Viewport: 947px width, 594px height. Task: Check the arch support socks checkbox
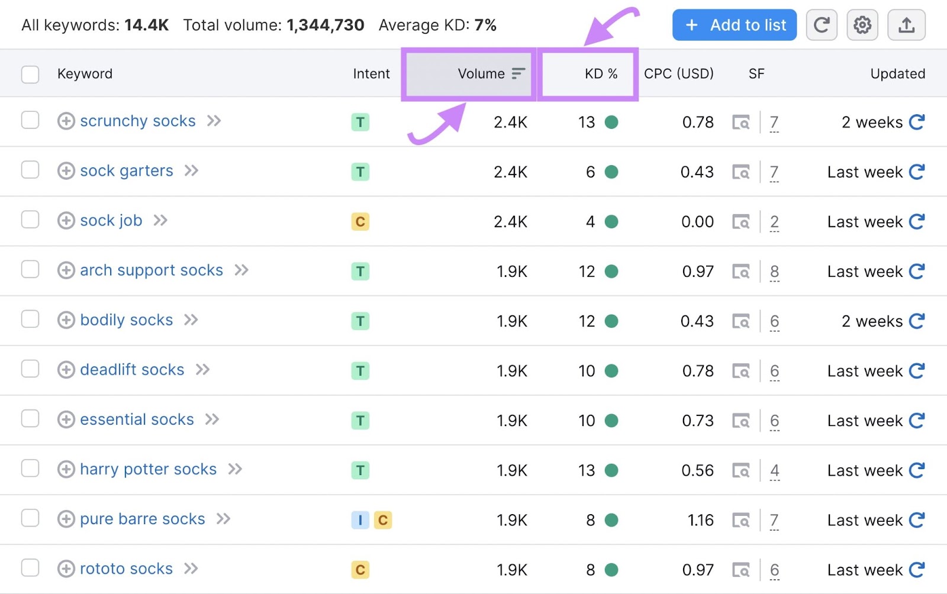pos(30,269)
